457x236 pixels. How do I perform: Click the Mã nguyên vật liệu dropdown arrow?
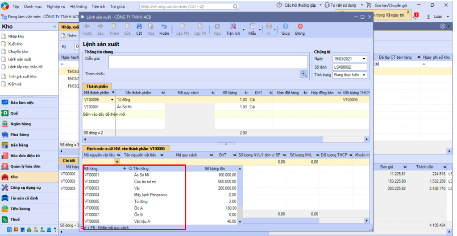pyautogui.click(x=117, y=162)
